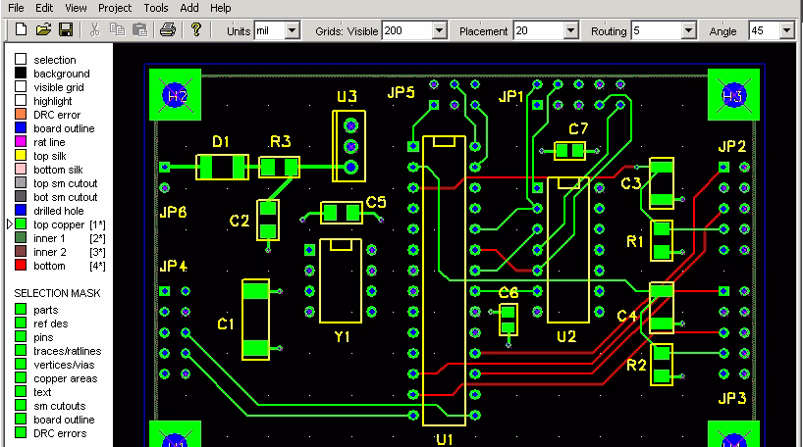This screenshot has width=803, height=447.
Task: Click the bottom layer red color swatch
Action: pyautogui.click(x=21, y=265)
